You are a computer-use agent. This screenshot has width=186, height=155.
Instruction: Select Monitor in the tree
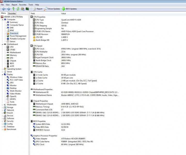pos(13,85)
